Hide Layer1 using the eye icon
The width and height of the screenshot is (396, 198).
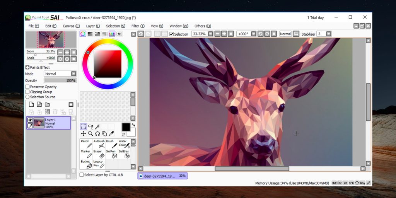[30, 120]
